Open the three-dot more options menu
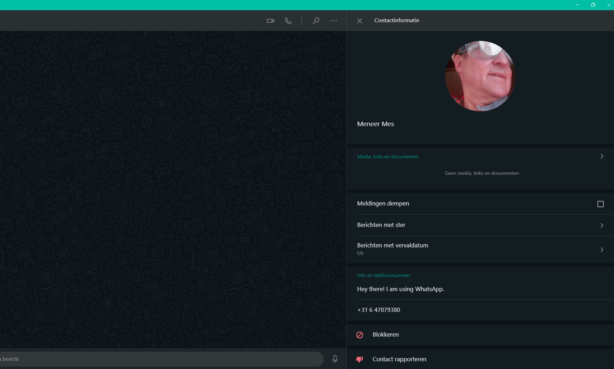The image size is (614, 369). pos(334,21)
